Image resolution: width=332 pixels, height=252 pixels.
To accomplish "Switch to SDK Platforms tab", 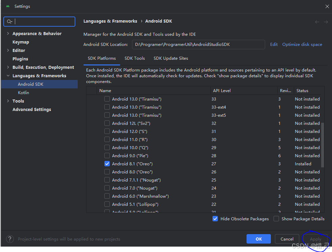I will 102,58.
